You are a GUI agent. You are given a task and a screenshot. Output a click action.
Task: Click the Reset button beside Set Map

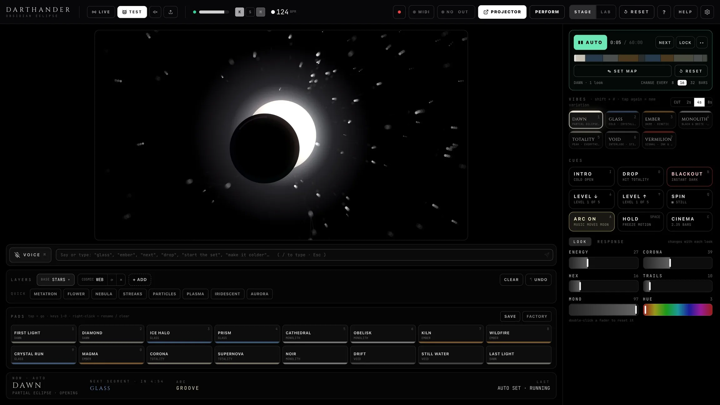(691, 71)
